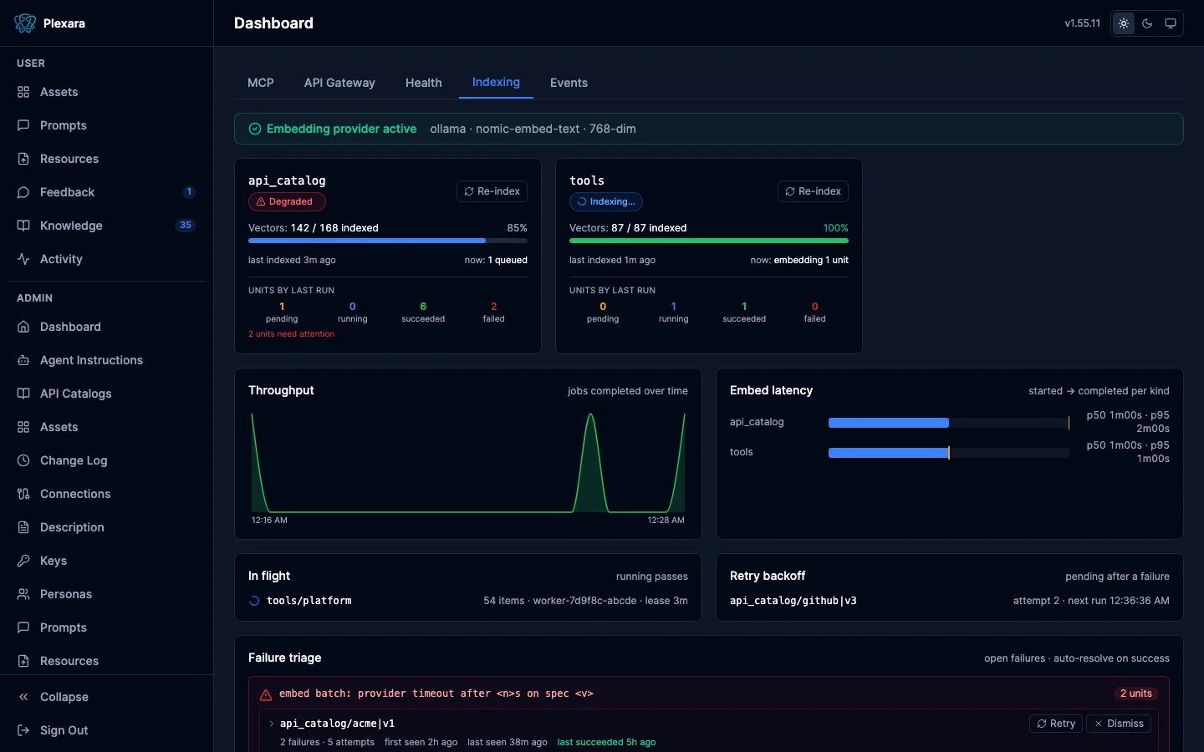Switch to the MCP tab
This screenshot has width=1204, height=752.
[261, 83]
